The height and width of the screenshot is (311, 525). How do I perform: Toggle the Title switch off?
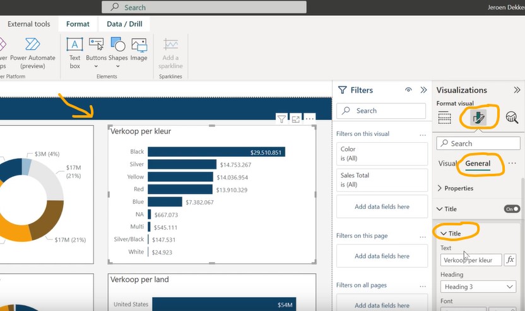[512, 209]
